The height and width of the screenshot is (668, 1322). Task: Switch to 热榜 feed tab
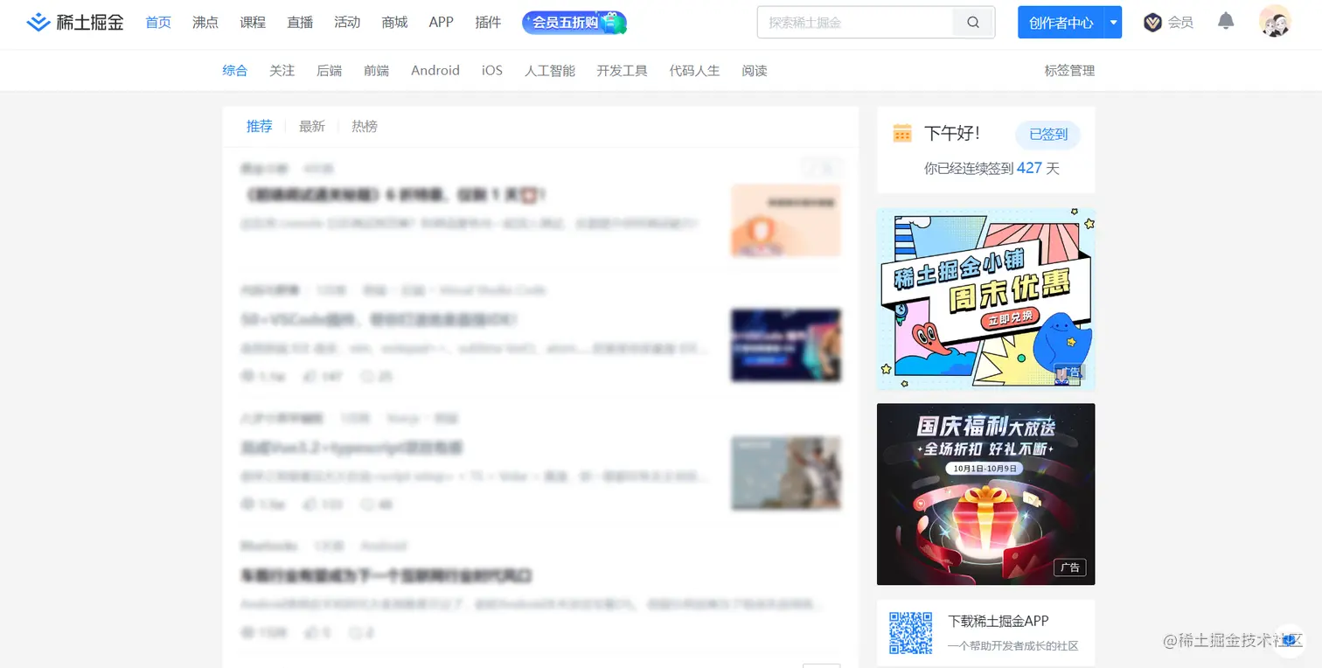(x=365, y=127)
